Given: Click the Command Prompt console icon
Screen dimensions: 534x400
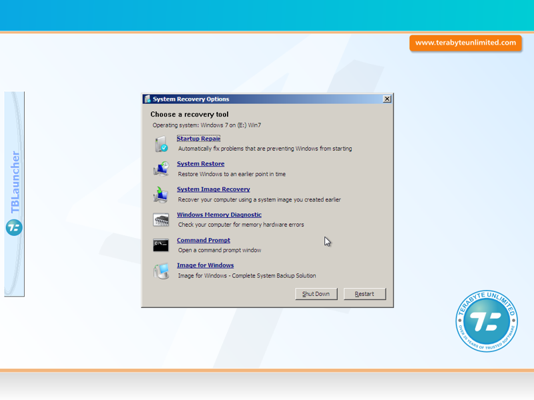Looking at the screenshot, I should [161, 245].
